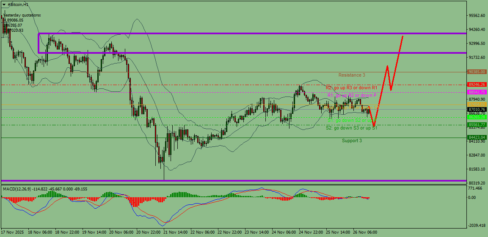
Task: Select the Yesterday quotations label
Action: pyautogui.click(x=22, y=15)
